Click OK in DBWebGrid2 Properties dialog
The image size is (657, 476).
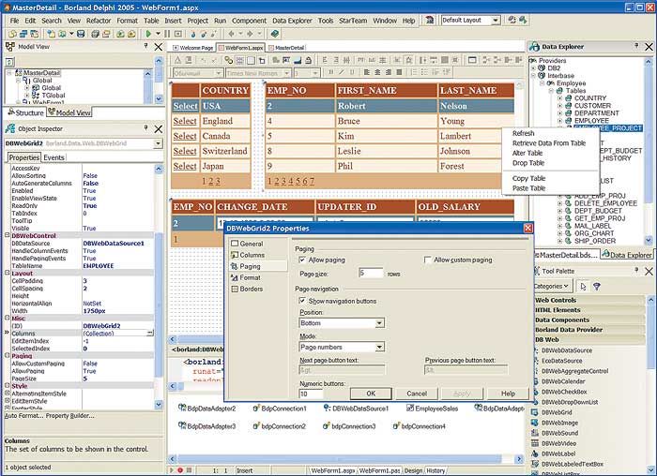pyautogui.click(x=371, y=394)
